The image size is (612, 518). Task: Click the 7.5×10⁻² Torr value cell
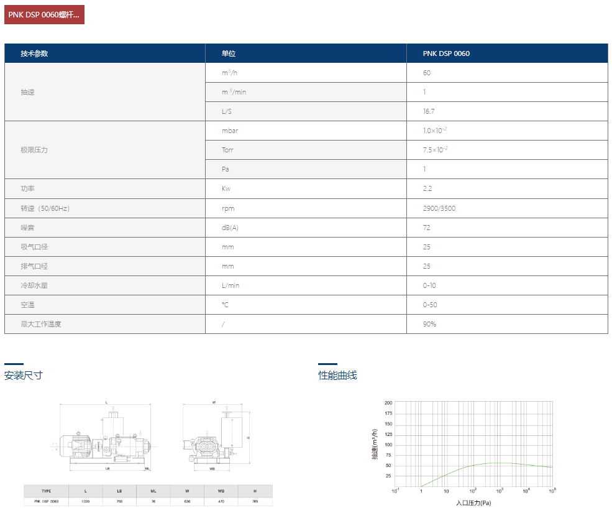pos(435,150)
